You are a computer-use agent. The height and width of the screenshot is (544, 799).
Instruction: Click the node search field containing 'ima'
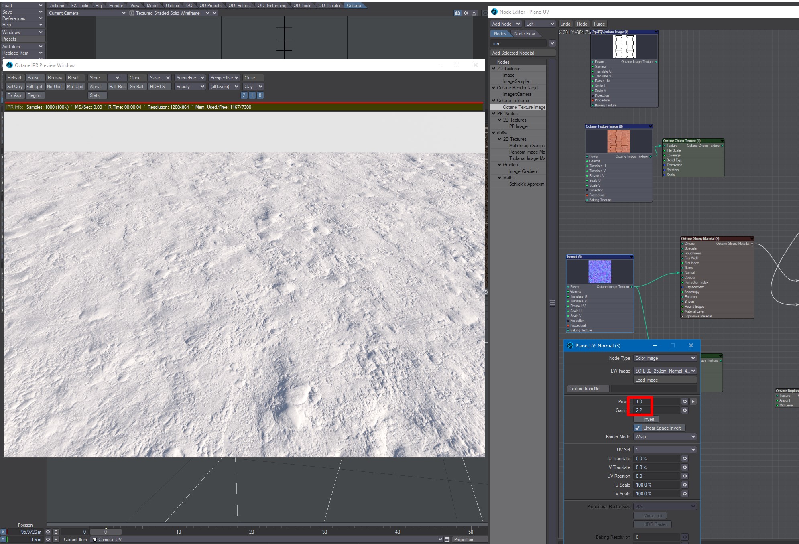point(518,43)
